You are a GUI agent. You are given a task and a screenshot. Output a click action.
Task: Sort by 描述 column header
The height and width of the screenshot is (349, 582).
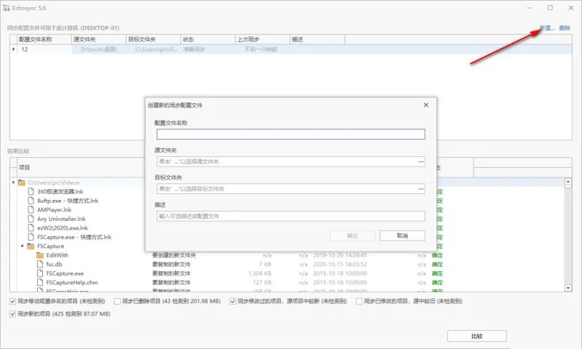[x=317, y=39]
